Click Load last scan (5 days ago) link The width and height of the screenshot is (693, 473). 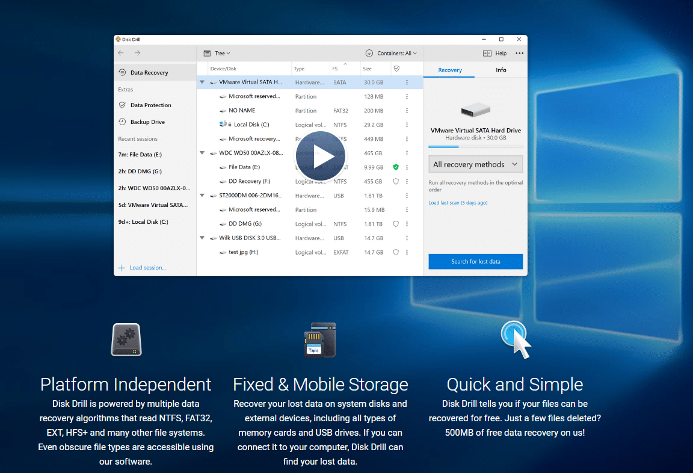[x=458, y=203]
